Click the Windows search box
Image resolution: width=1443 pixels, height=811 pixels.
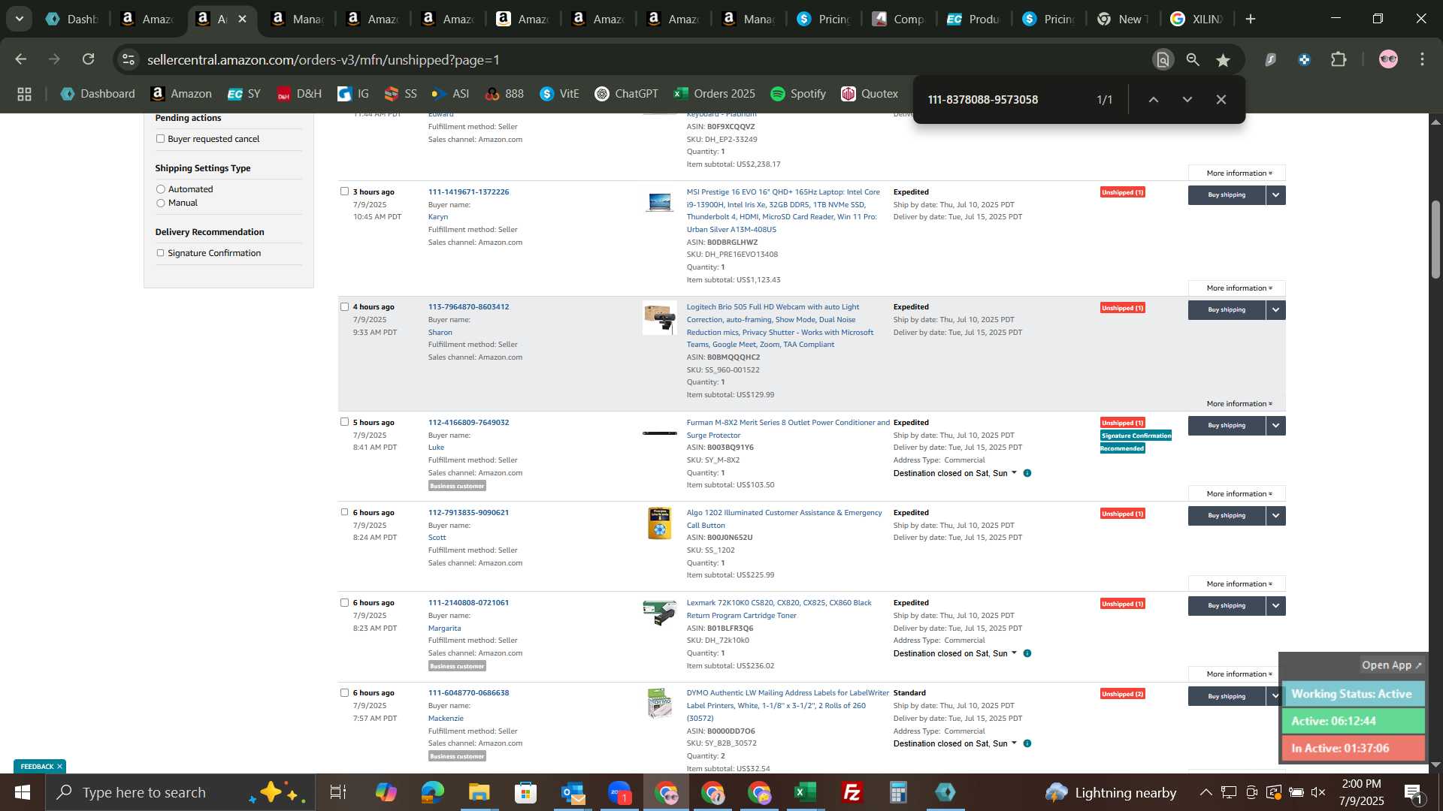[180, 792]
